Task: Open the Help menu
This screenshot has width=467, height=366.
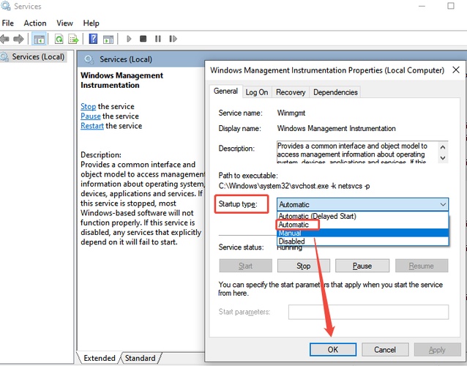Action: click(91, 23)
